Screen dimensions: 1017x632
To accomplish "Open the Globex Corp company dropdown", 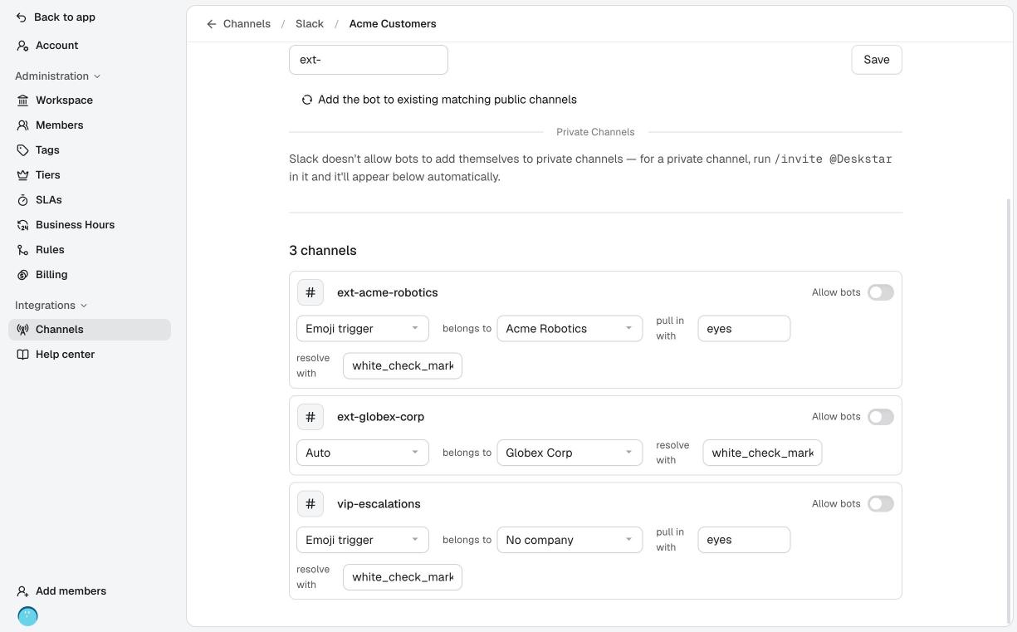I will (570, 453).
